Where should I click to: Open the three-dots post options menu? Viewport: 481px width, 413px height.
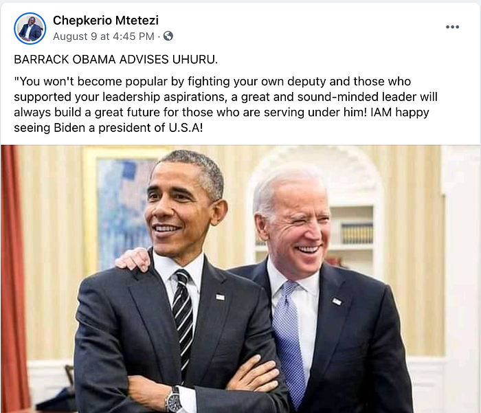pyautogui.click(x=452, y=27)
